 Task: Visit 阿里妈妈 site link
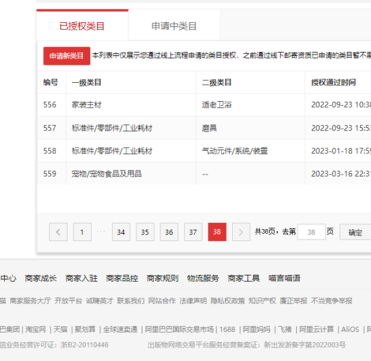tap(257, 329)
